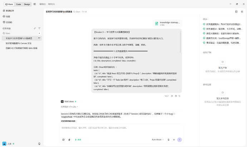This screenshot has height=147, width=247.
Task: Open the 编辑(E) menu
Action: click(x=43, y=4)
